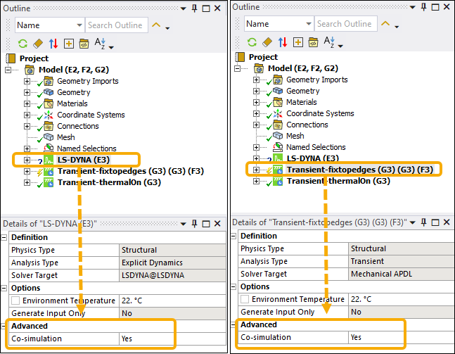Viewport: 455px width, 354px height.
Task: Toggle Environment Temperature checkbox in LS-DYNA details
Action: pos(15,301)
